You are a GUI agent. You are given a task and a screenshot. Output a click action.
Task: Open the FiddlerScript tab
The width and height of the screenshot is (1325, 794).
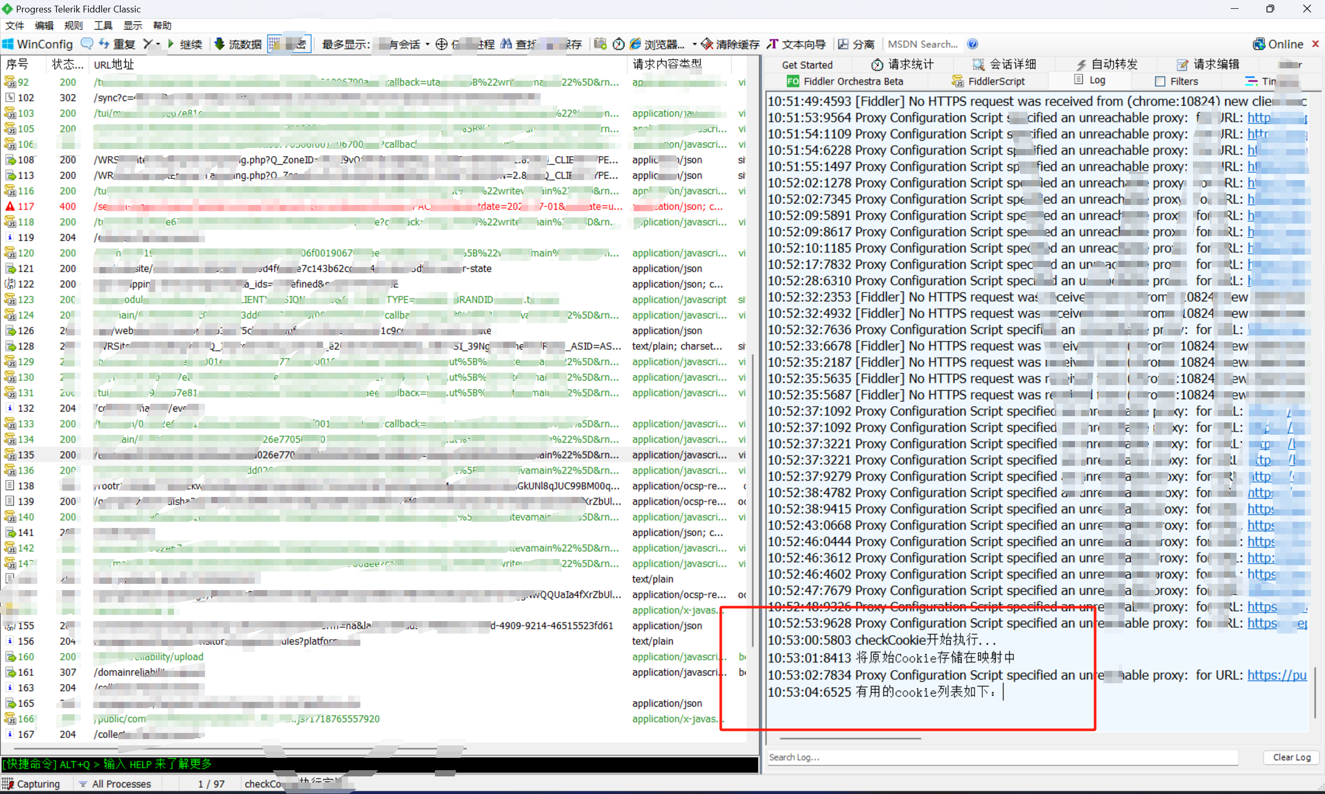988,81
